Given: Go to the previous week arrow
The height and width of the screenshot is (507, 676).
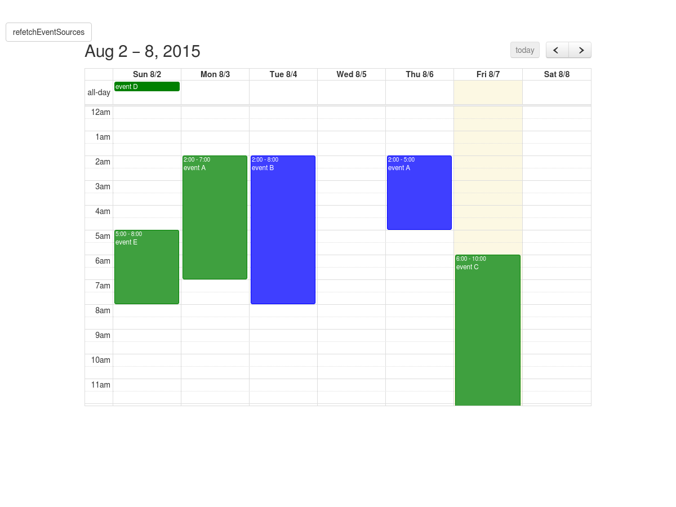Looking at the screenshot, I should (x=557, y=50).
